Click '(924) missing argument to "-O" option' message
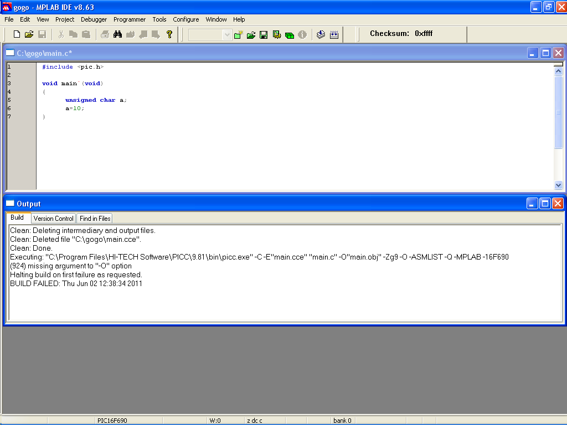Viewport: 567px width, 425px height. coord(71,266)
